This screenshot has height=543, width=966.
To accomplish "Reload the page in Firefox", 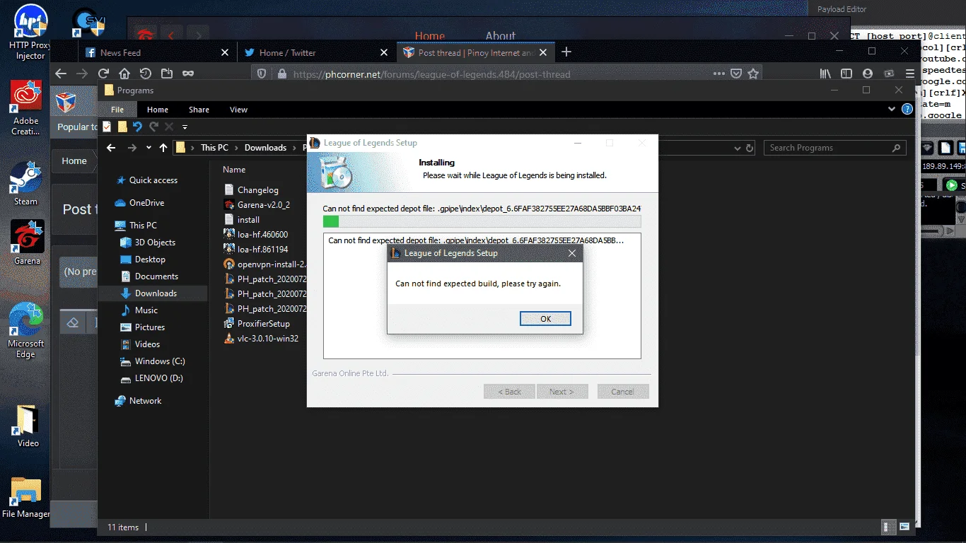I will (x=103, y=74).
